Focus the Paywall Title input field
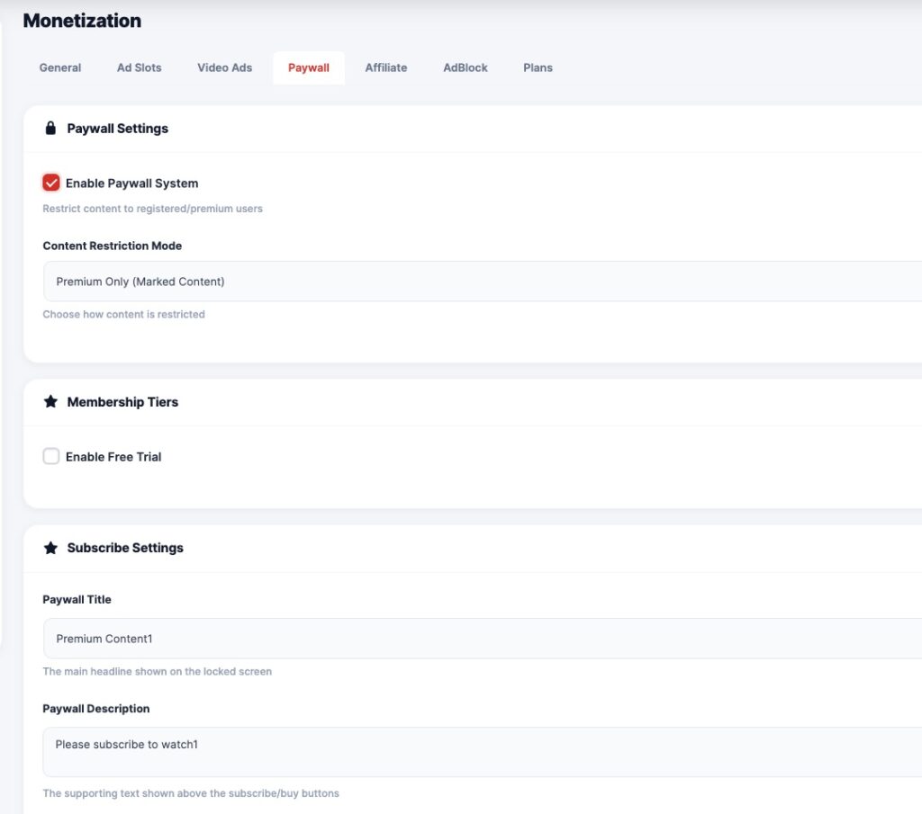Screen dimensions: 922x814 [483, 639]
